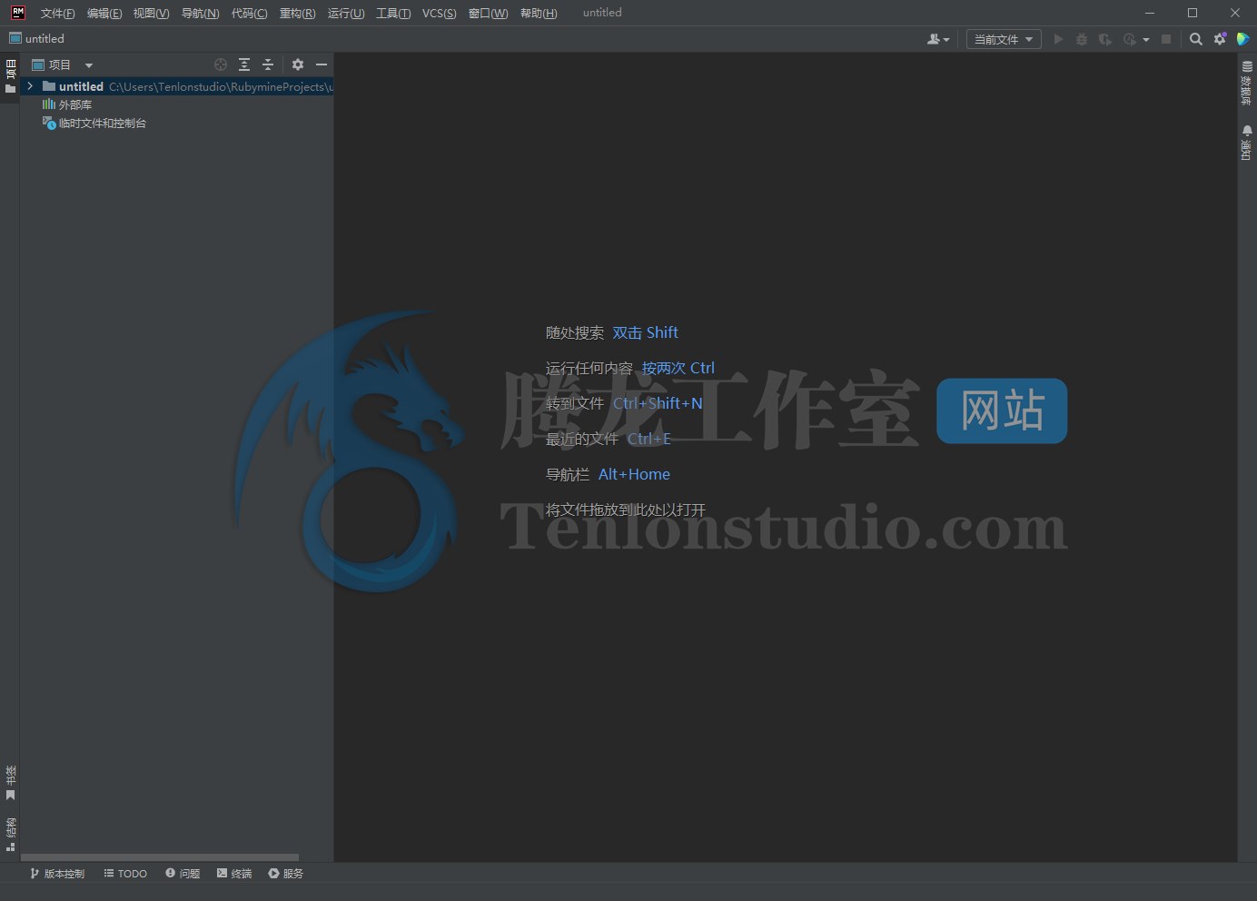
Task: Open the 版本控制 tool window
Action: click(57, 873)
